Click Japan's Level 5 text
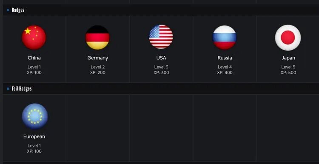The image size is (319, 164). (288, 67)
